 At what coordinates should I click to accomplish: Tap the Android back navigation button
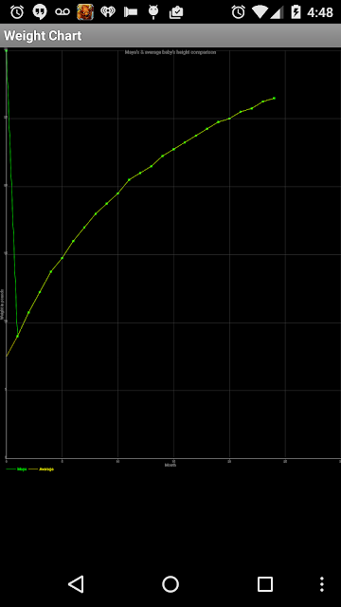[x=76, y=584]
